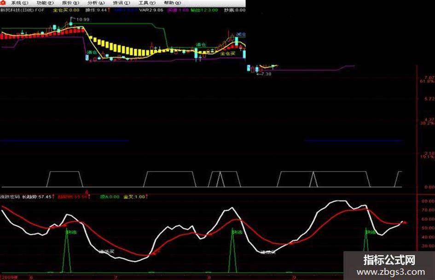The image size is (435, 280).
Task: Open the 工具 menu
Action: pos(147,3)
